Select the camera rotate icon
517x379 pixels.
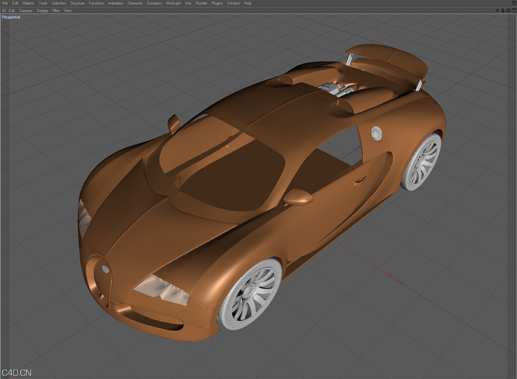coord(508,10)
